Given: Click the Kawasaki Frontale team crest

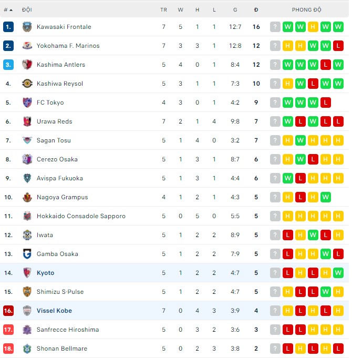Looking at the screenshot, I should tap(27, 27).
